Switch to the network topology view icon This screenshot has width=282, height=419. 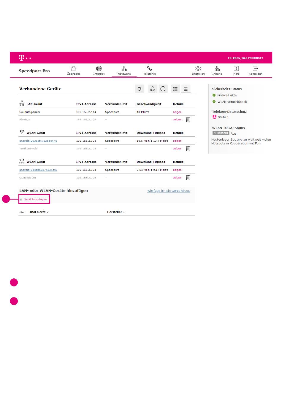(x=153, y=89)
